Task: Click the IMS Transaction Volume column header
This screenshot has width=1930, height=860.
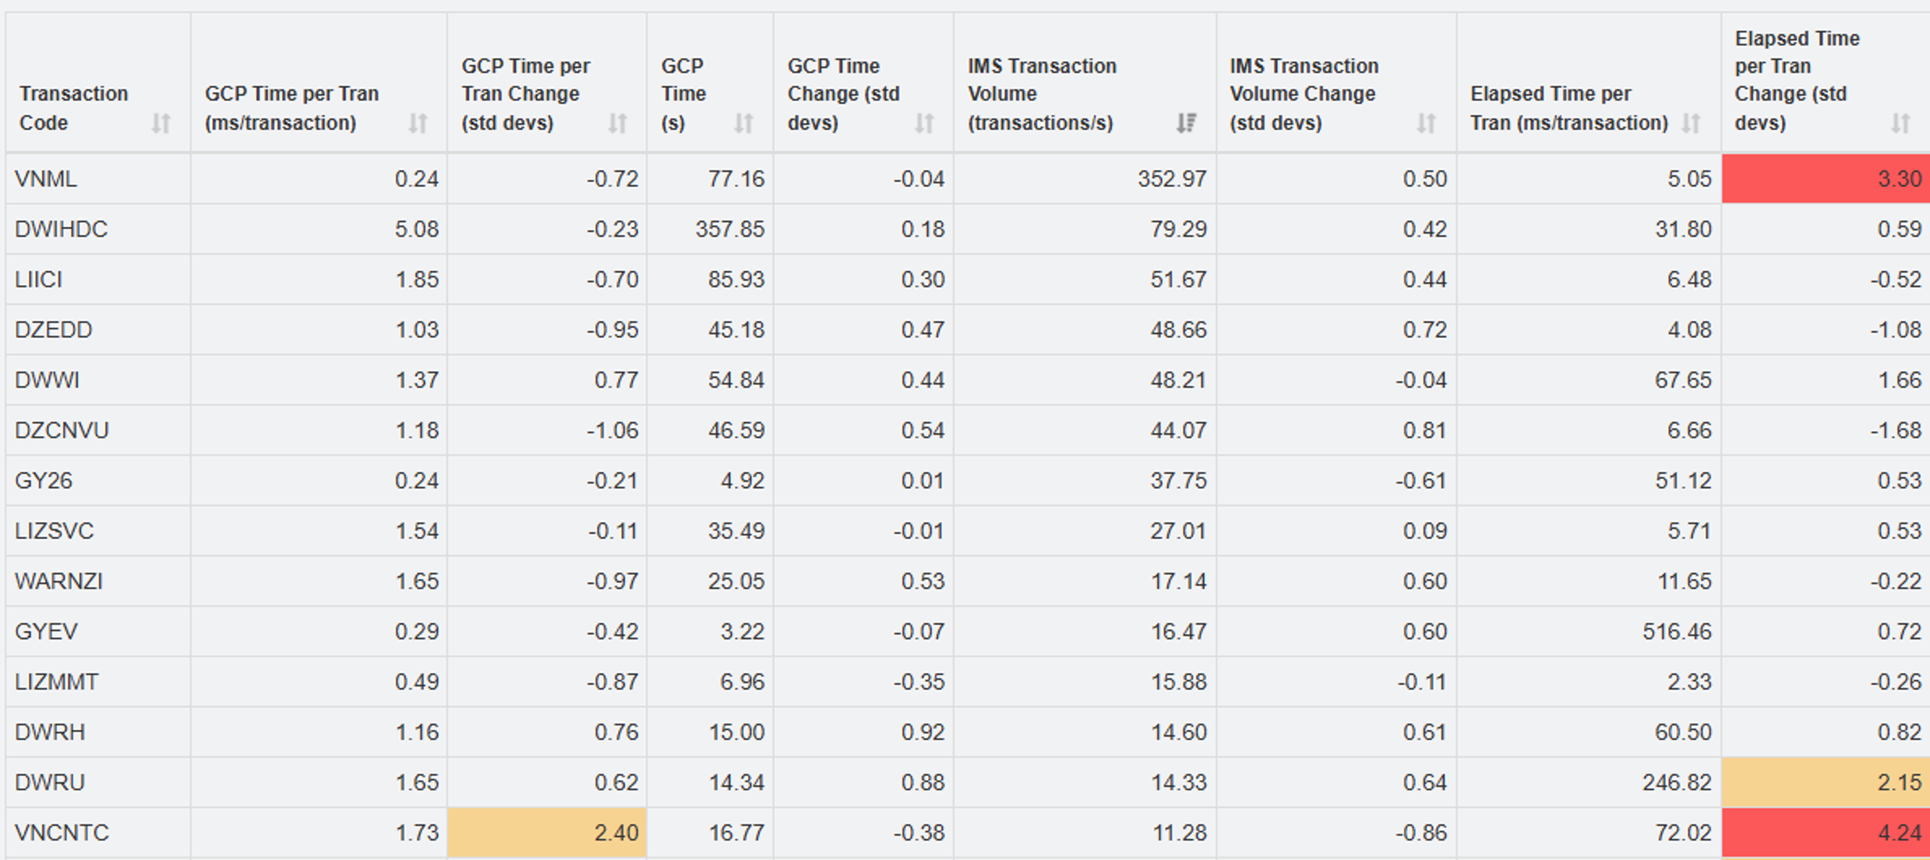Action: click(1043, 93)
